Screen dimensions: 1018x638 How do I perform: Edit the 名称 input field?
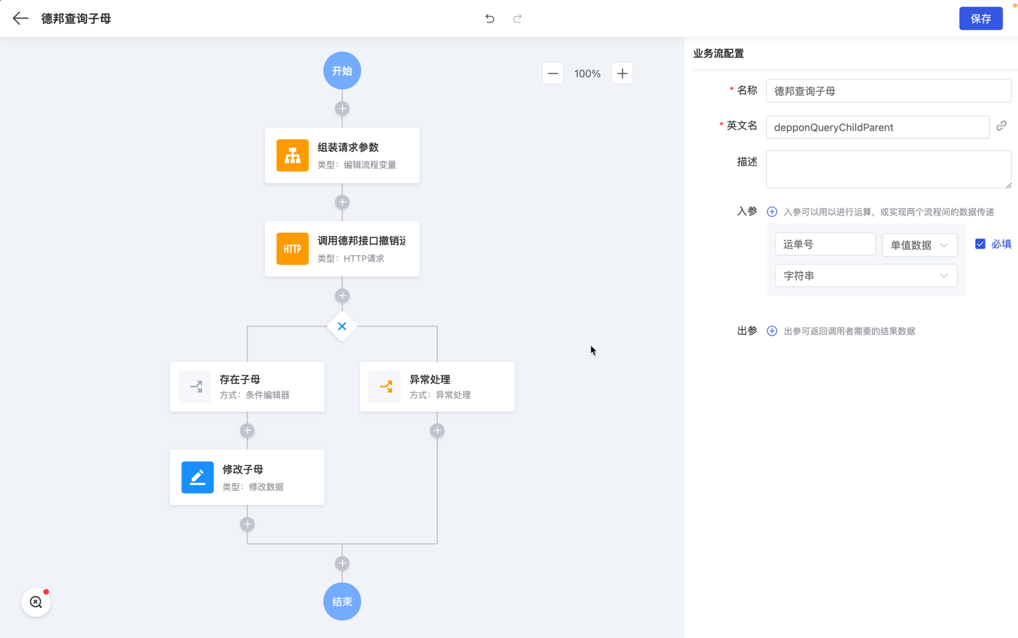(888, 91)
